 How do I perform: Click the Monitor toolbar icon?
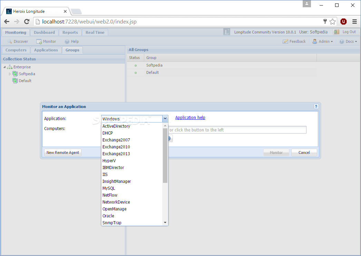pyautogui.click(x=39, y=41)
